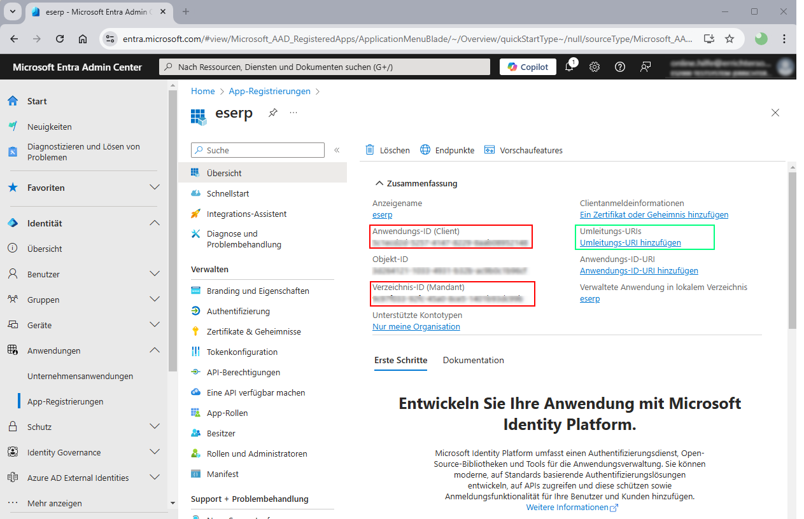Click the Gruppen icon
804x519 pixels.
[13, 300]
